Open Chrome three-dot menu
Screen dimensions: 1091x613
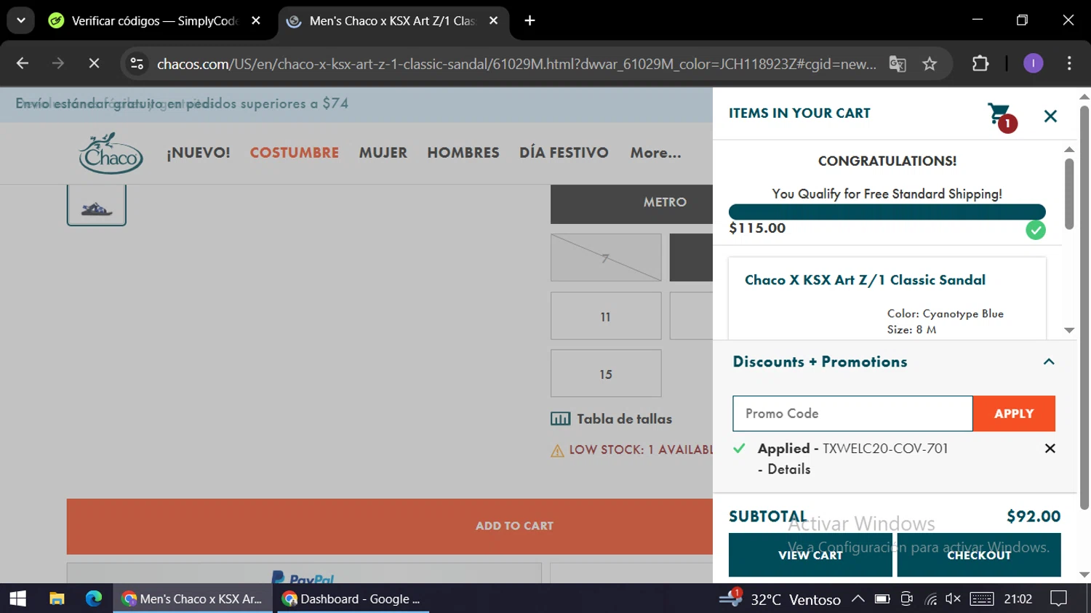(1069, 64)
